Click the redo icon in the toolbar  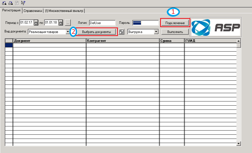[x=11, y=3]
